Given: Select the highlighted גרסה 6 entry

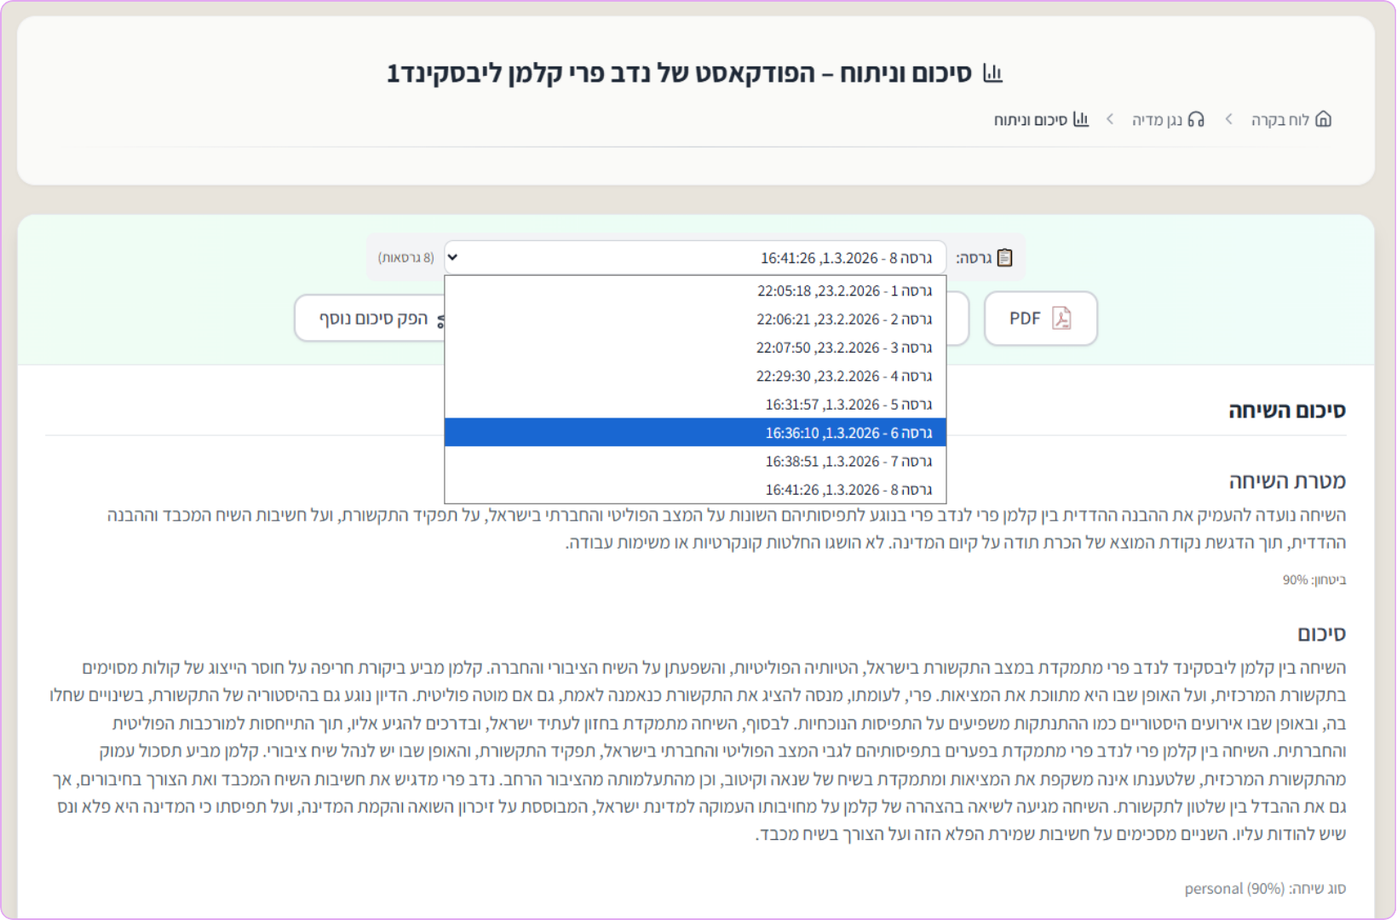Looking at the screenshot, I should click(694, 433).
